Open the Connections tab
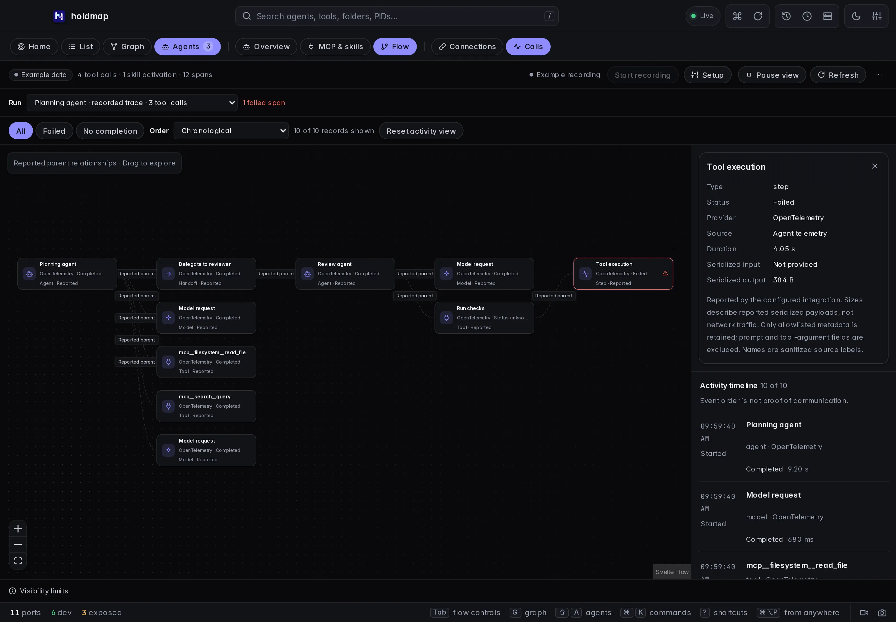The image size is (896, 622). 467,47
